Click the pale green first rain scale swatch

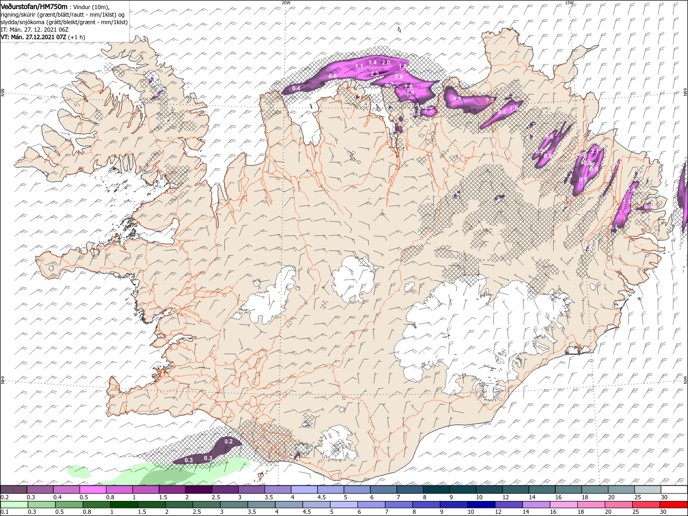(x=14, y=505)
